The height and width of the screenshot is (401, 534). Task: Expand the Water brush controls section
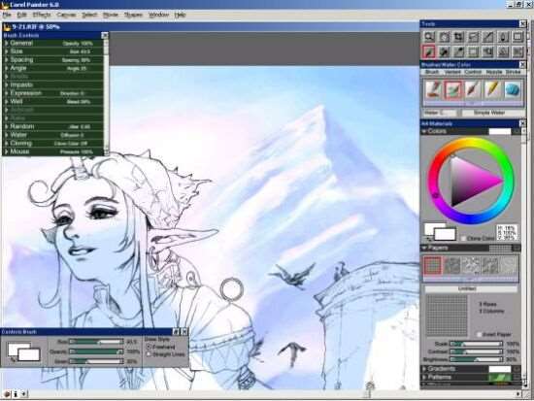(x=7, y=135)
